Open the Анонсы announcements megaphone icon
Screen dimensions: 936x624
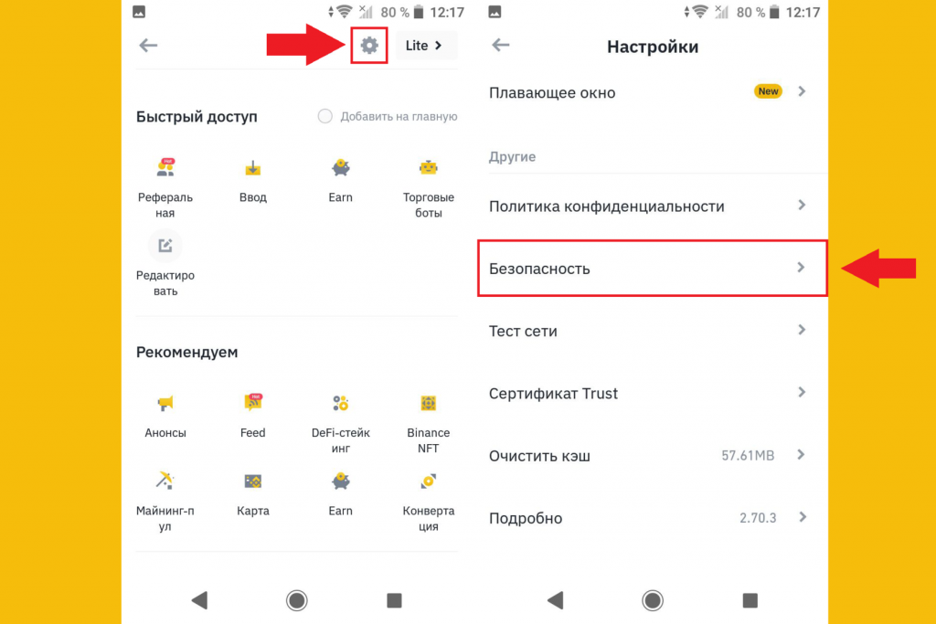coord(165,403)
